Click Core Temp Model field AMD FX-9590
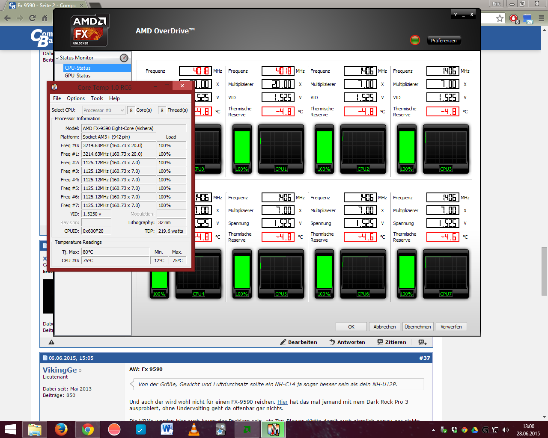This screenshot has width=548, height=438. (134, 128)
